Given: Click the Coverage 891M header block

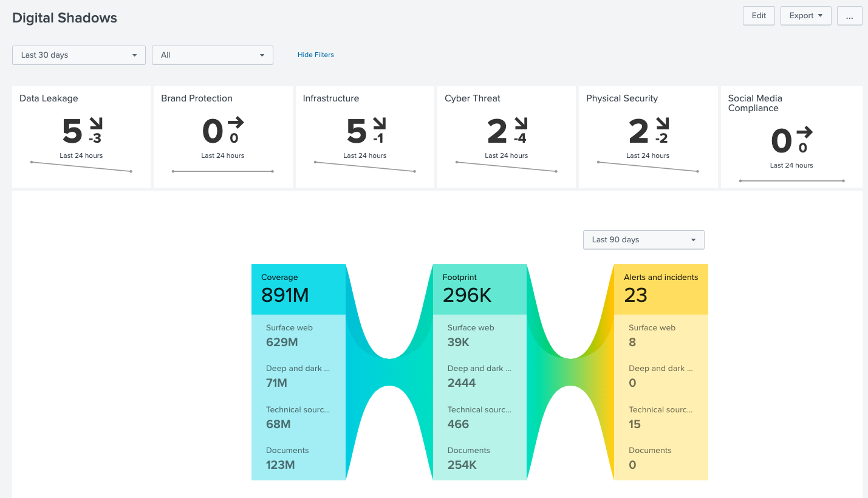Looking at the screenshot, I should coord(298,289).
